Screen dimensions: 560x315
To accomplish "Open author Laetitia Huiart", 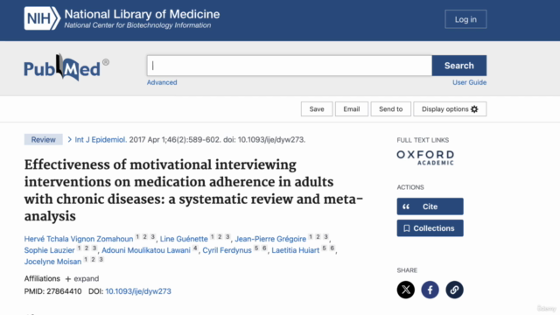I will pos(296,250).
